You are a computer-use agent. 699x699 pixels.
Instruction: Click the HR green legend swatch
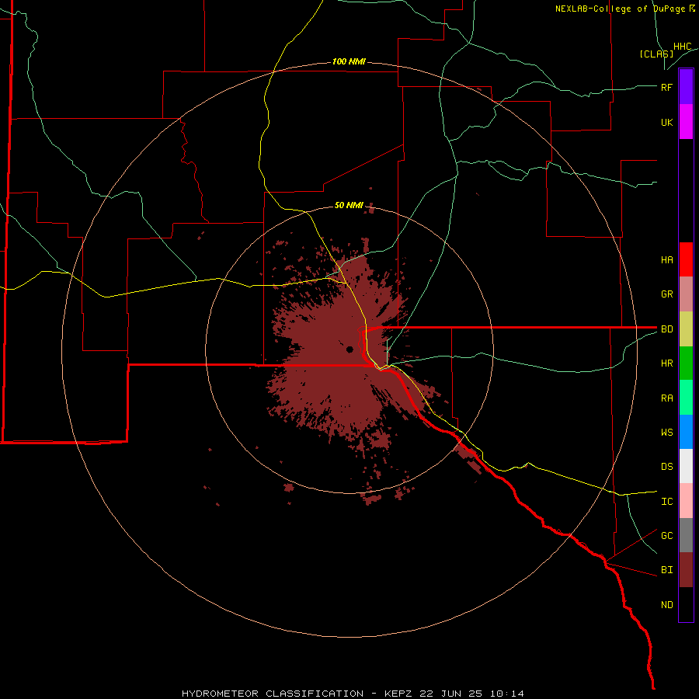tap(686, 363)
